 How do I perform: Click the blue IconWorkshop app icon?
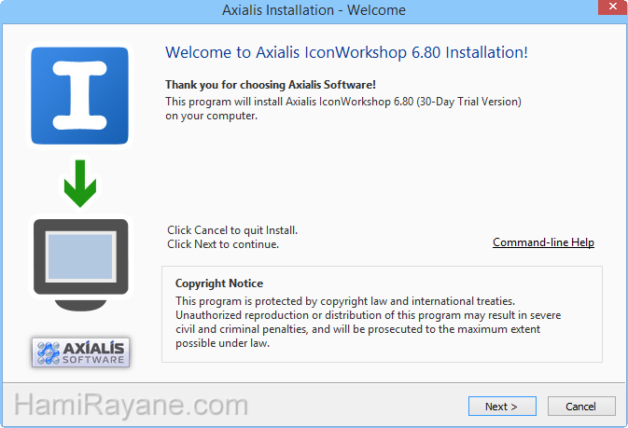pyautogui.click(x=79, y=95)
